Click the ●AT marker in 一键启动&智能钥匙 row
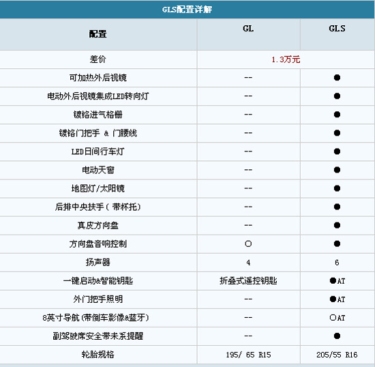This screenshot has height=367, width=375. (337, 281)
